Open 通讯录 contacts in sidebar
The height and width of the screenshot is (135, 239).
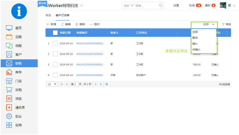point(15,107)
